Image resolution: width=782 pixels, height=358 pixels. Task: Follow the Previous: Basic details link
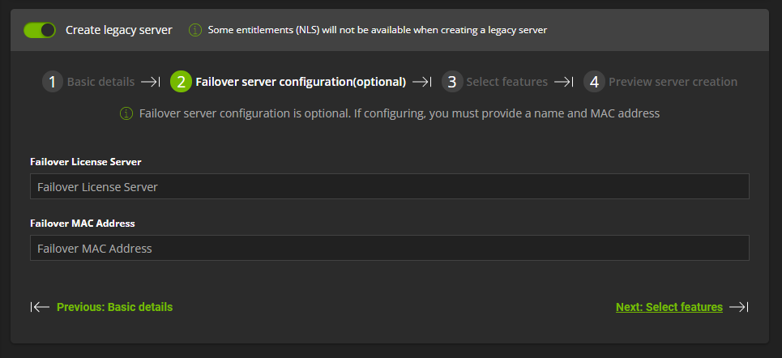pyautogui.click(x=115, y=307)
